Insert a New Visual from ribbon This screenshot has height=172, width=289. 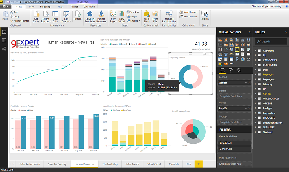(x=122, y=16)
